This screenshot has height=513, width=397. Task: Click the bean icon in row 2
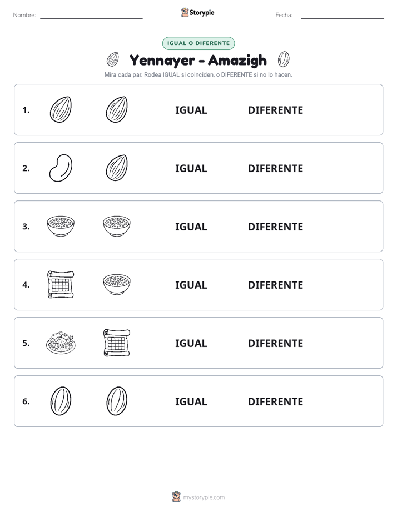[x=61, y=168]
